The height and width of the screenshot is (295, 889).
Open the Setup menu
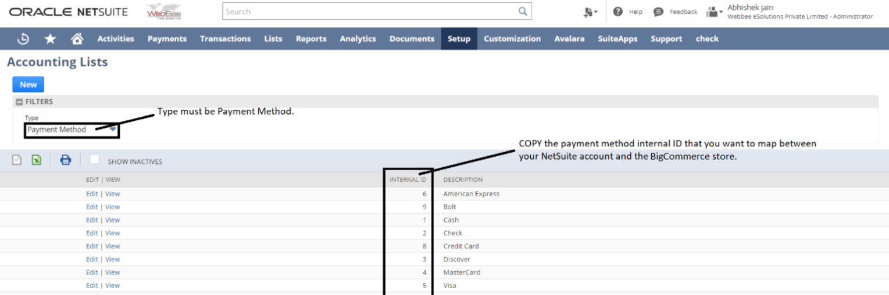coord(459,39)
